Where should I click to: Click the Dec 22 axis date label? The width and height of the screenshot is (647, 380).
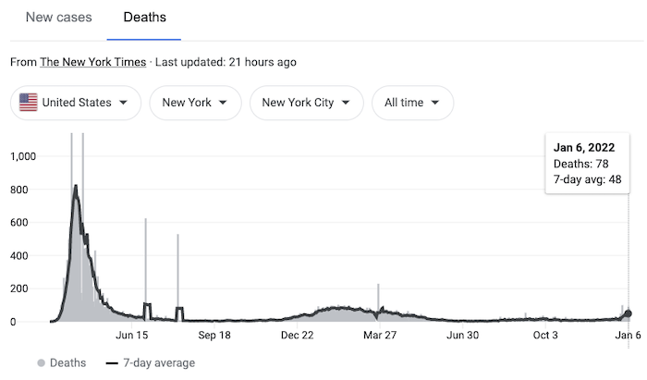[298, 336]
